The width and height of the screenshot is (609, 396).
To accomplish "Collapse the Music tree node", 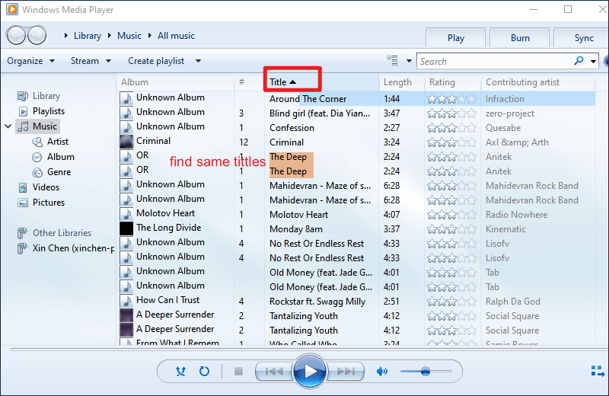I will tap(8, 126).
